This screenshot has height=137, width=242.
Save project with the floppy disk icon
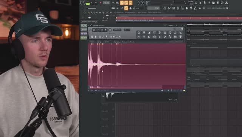click(213, 3)
